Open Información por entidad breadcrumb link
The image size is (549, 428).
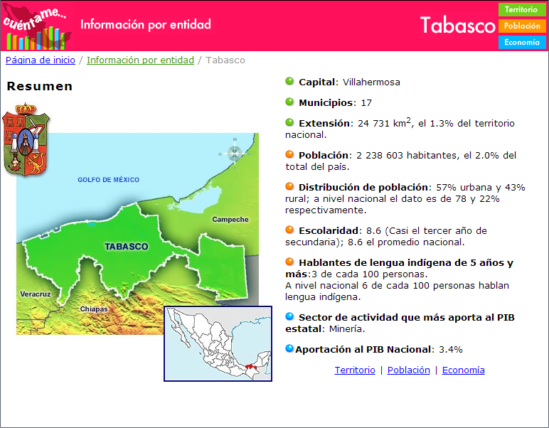[x=140, y=60]
